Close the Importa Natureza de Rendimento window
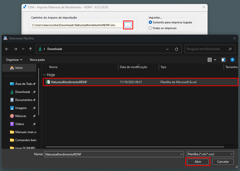240x171 pixels. pyautogui.click(x=204, y=7)
